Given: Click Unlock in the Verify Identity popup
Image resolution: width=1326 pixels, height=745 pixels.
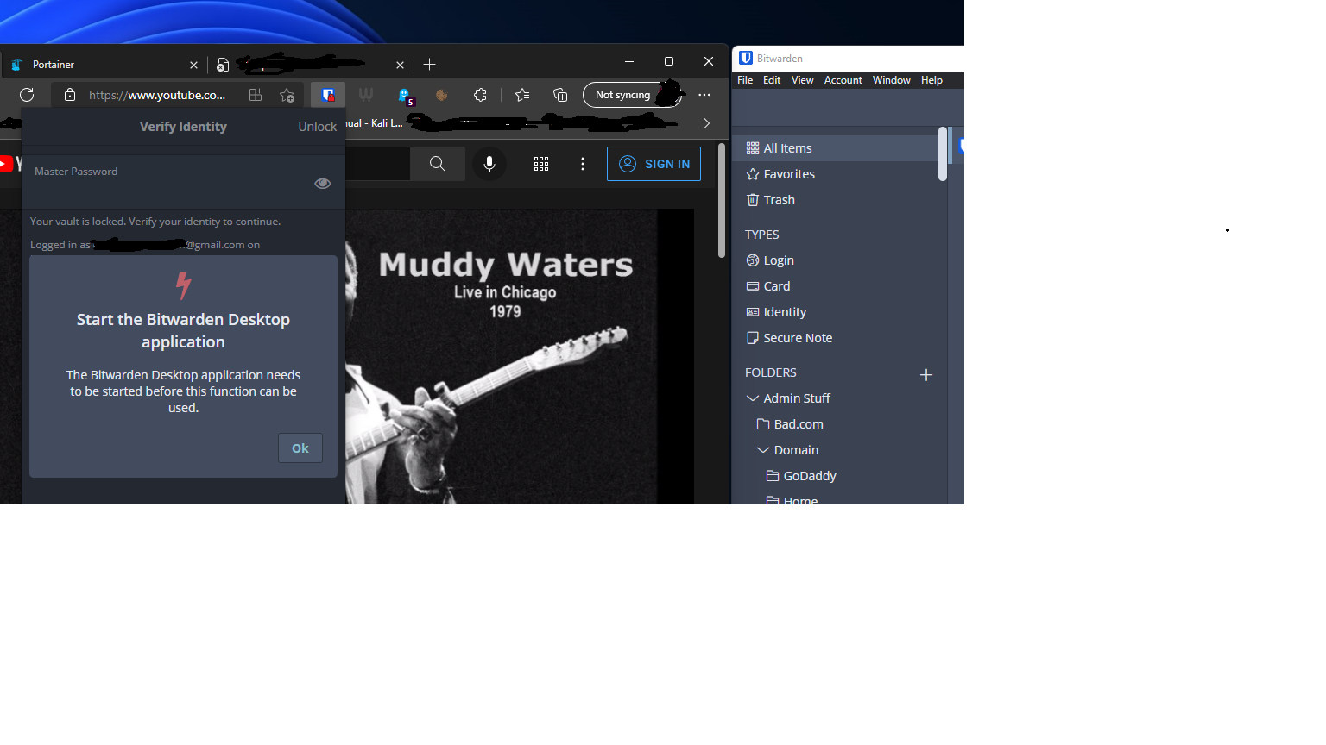Looking at the screenshot, I should [317, 126].
